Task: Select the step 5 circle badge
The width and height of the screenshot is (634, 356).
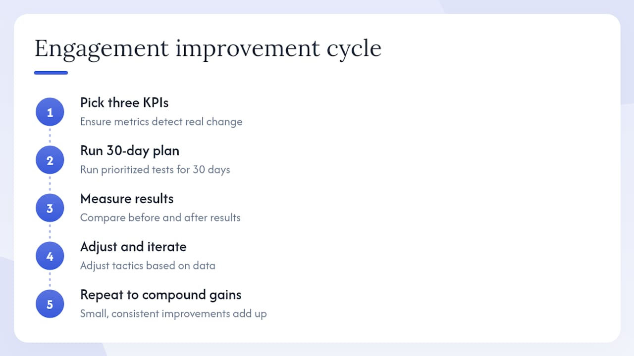Action: point(50,304)
